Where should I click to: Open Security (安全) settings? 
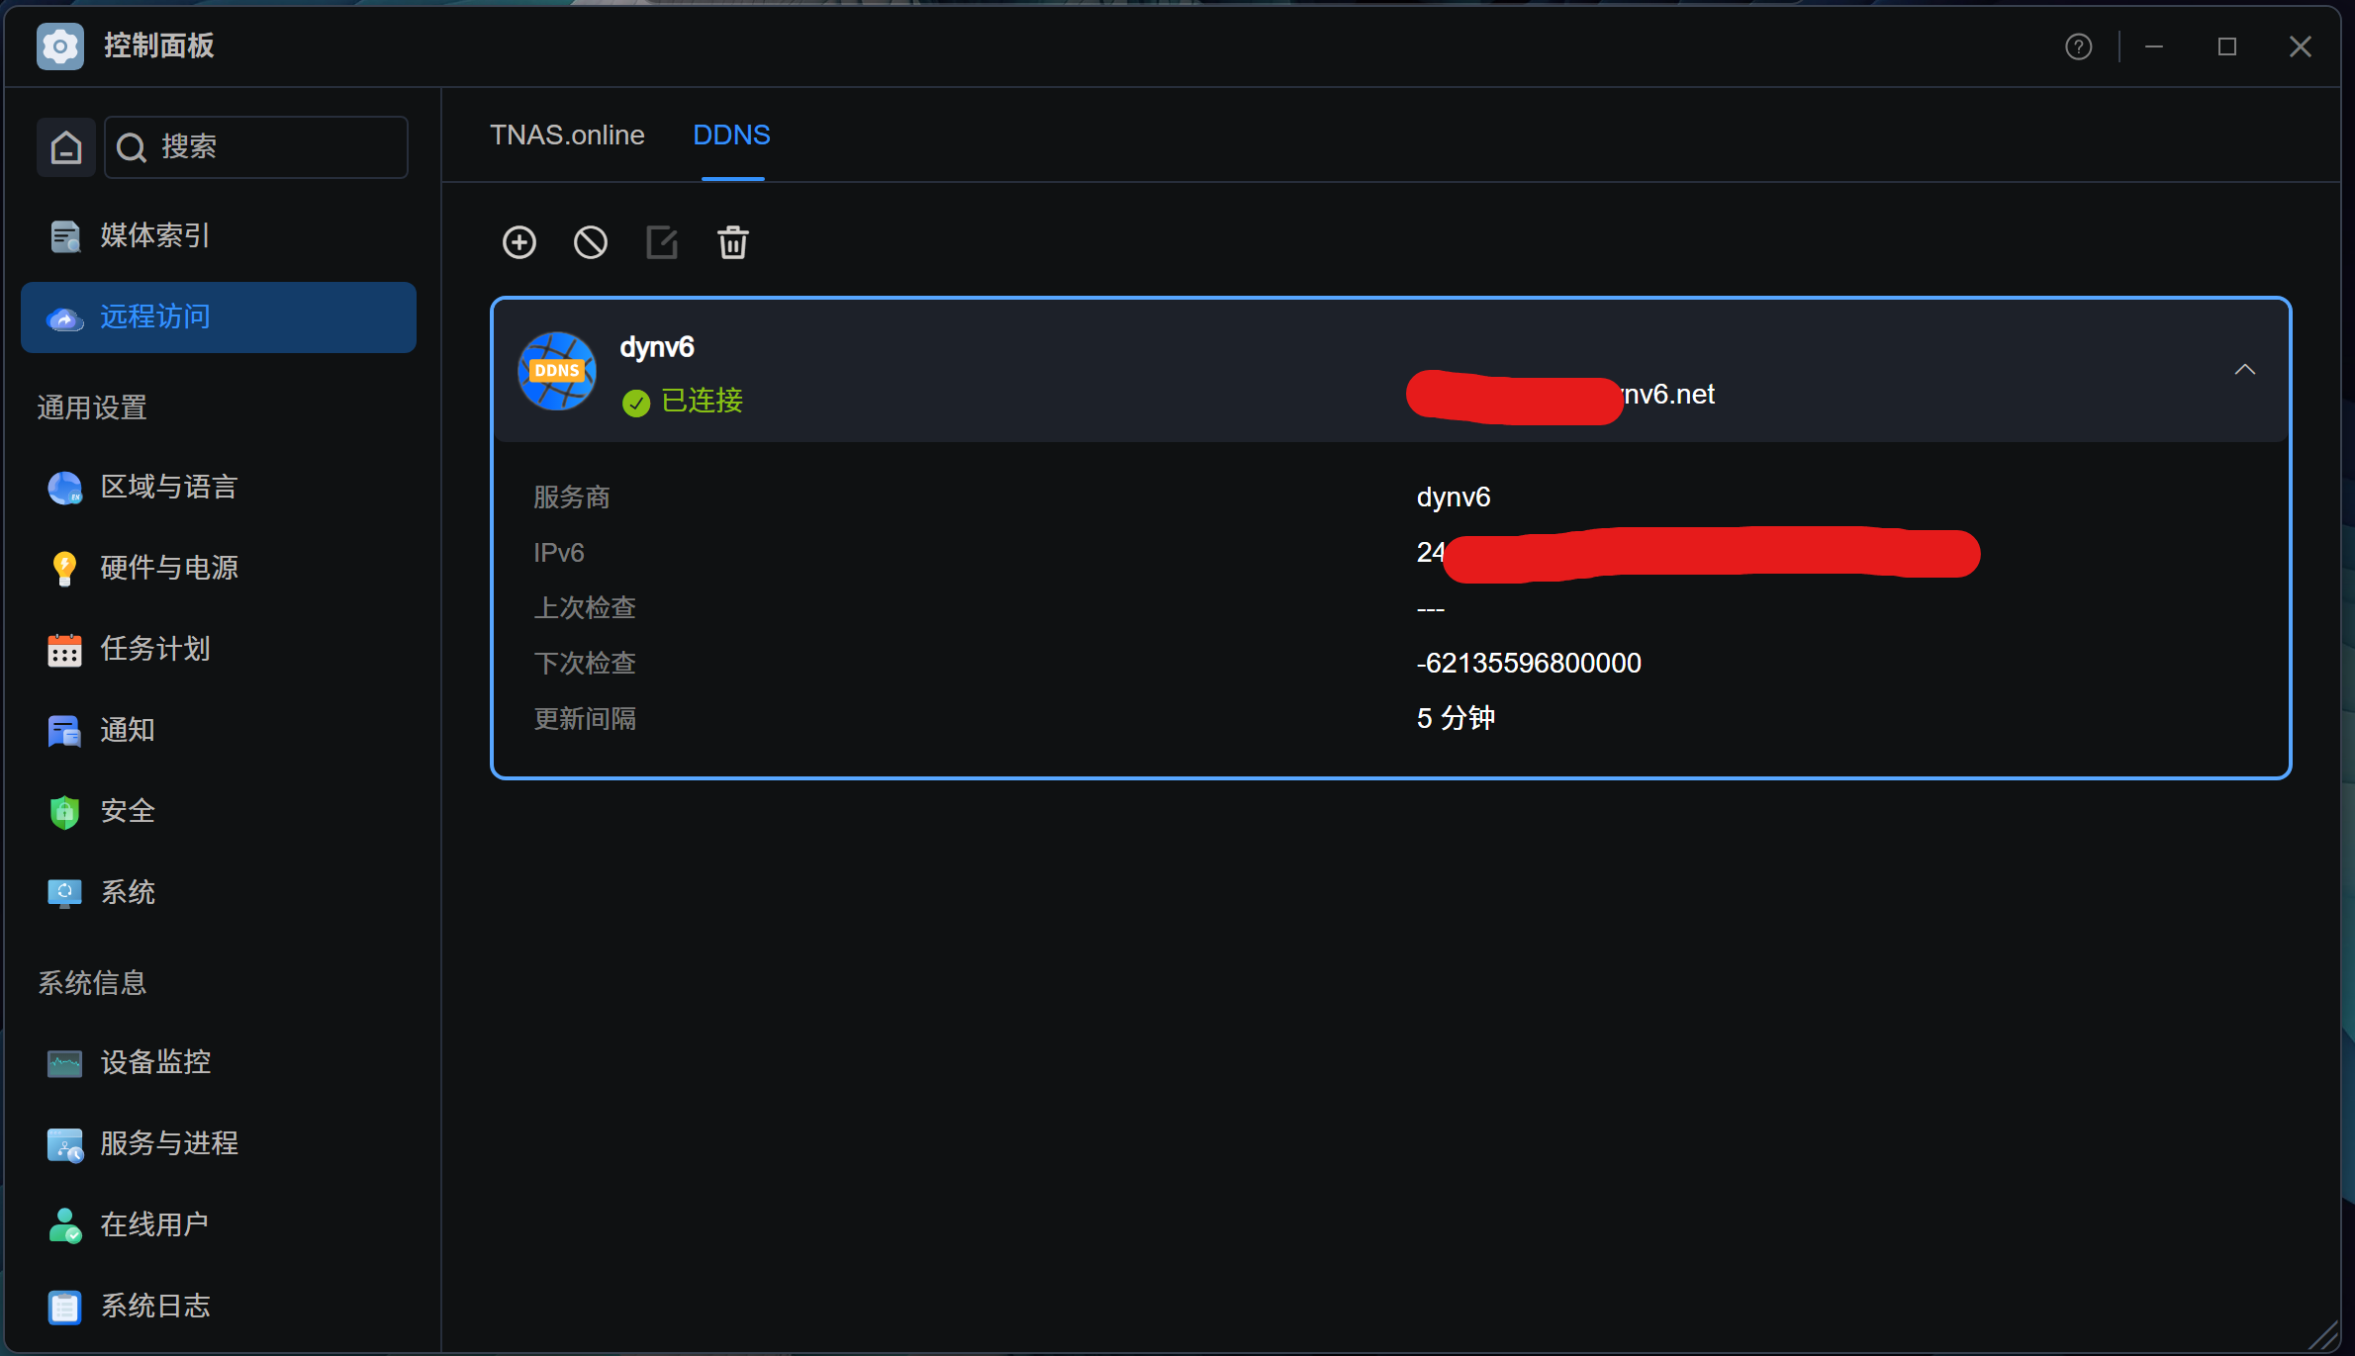point(127,811)
